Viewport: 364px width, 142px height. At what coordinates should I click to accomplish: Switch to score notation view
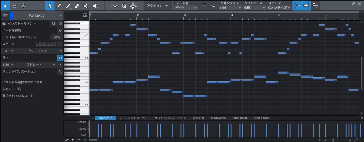point(23,5)
